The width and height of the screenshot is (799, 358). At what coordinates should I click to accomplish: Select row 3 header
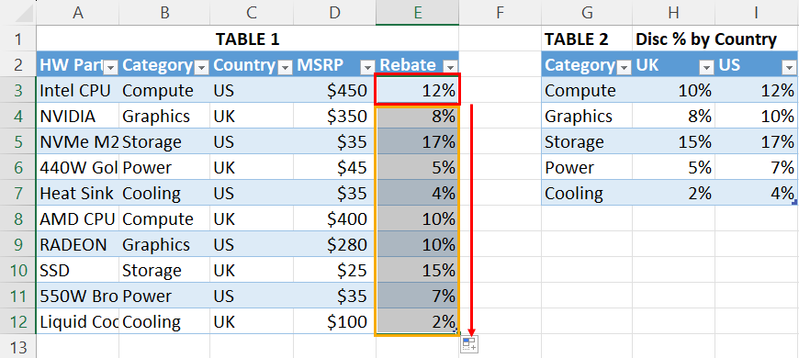click(18, 90)
